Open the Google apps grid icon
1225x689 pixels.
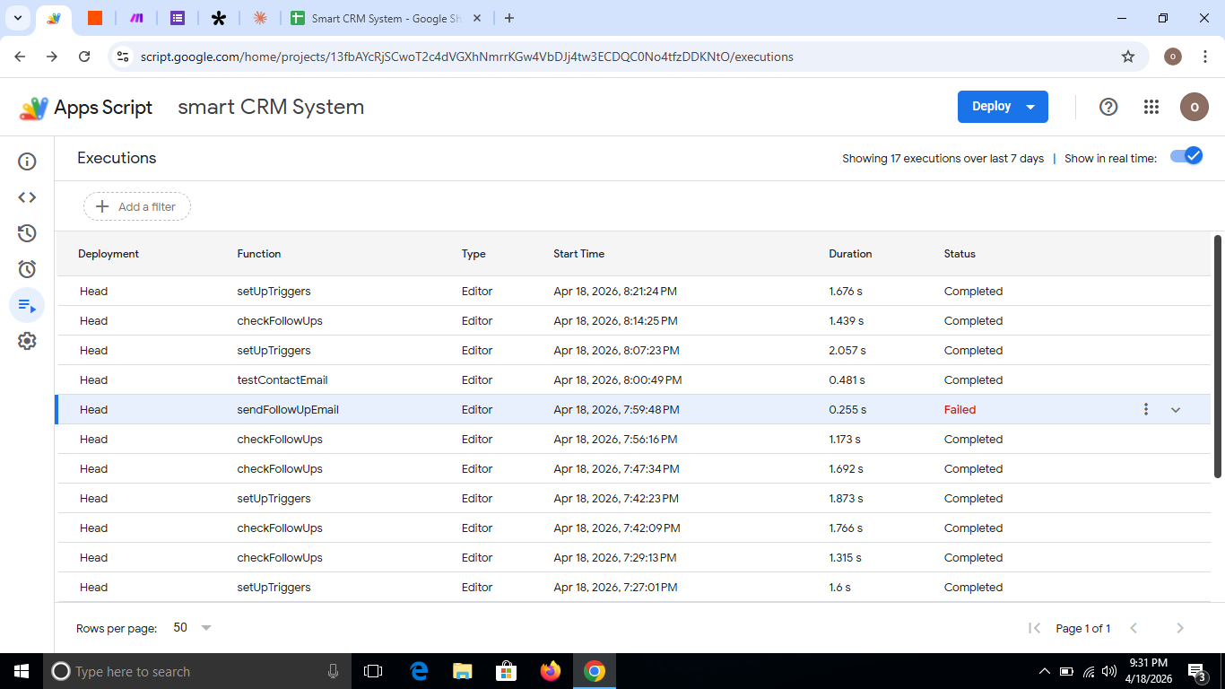(x=1151, y=107)
